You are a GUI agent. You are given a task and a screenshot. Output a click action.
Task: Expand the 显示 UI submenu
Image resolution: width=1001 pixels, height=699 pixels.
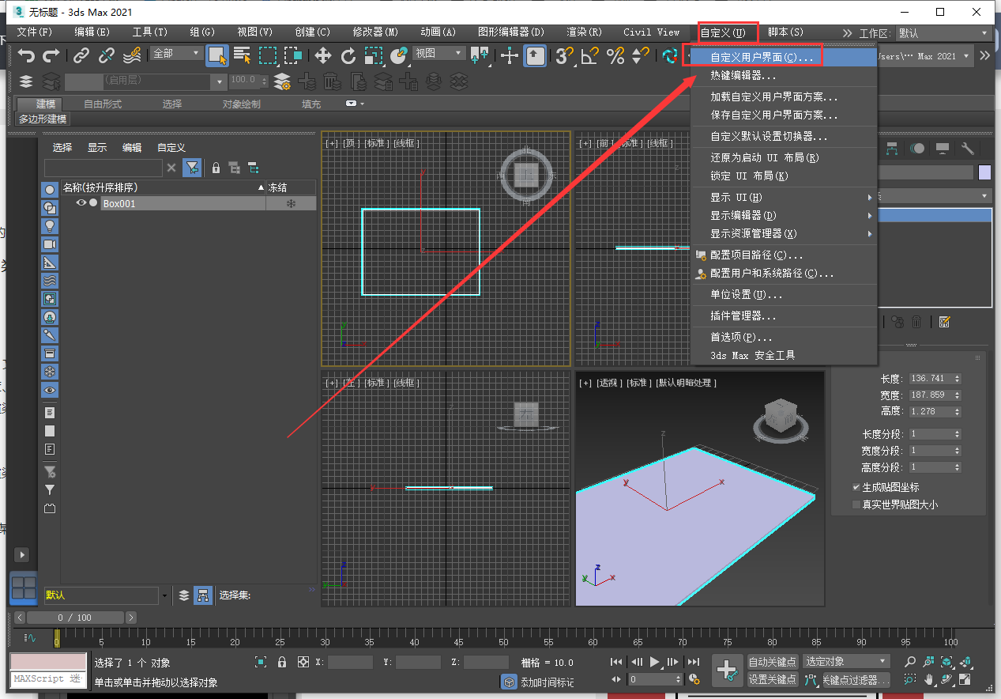(x=784, y=197)
